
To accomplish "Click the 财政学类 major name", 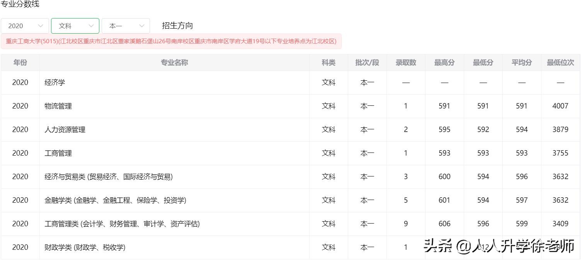I will point(85,247).
